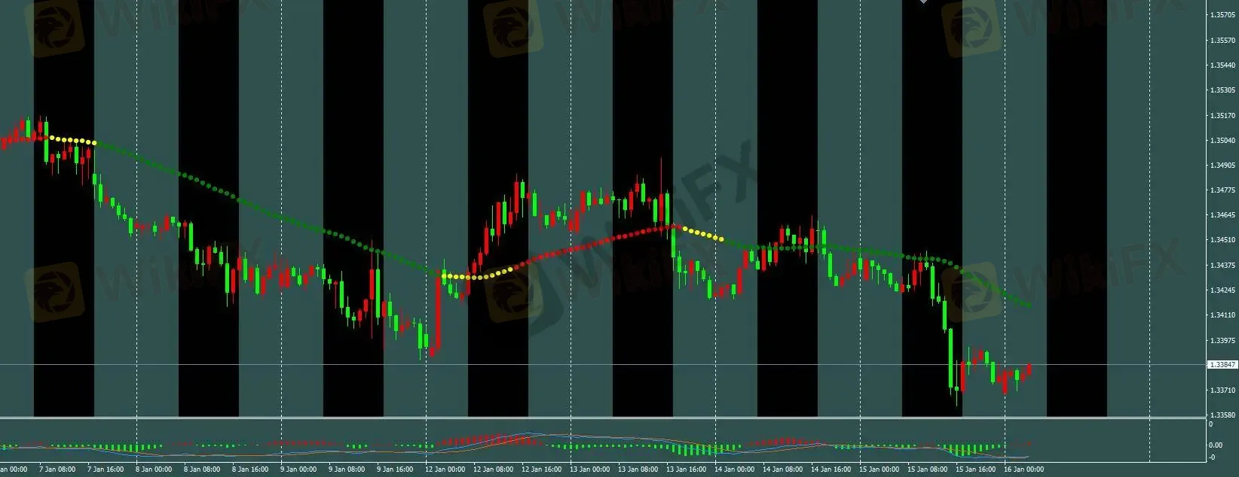The image size is (1239, 477).
Task: Click the 14 Jan 16:00 time label
Action: (x=831, y=469)
